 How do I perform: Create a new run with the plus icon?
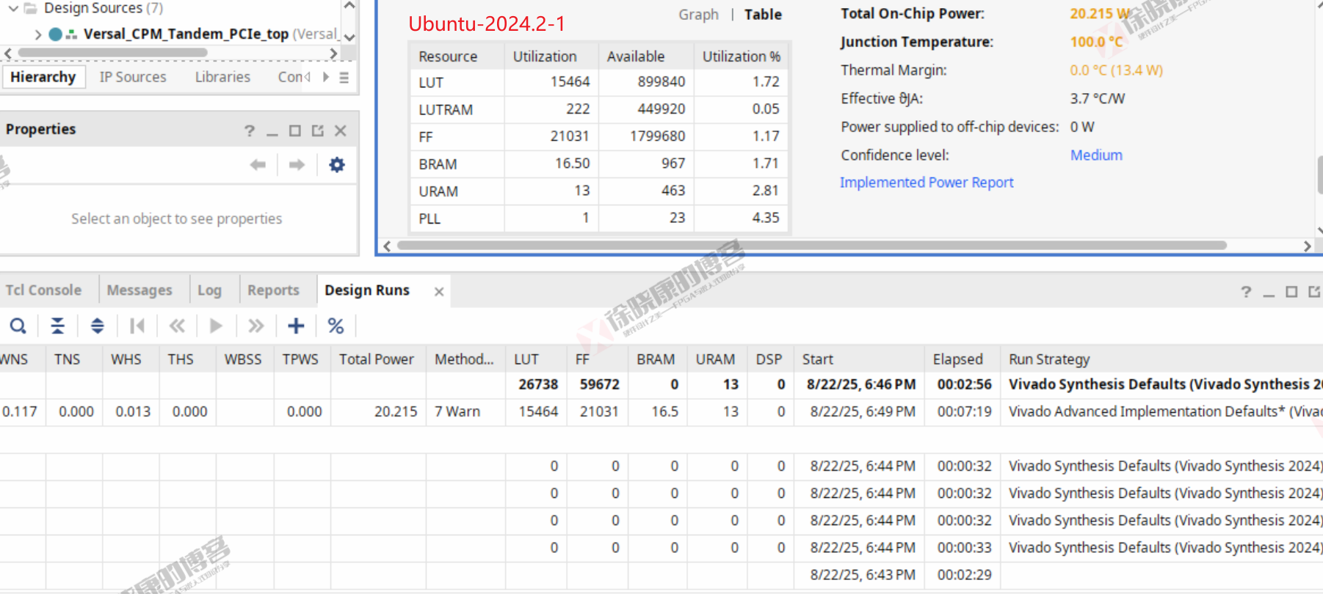pyautogui.click(x=296, y=326)
